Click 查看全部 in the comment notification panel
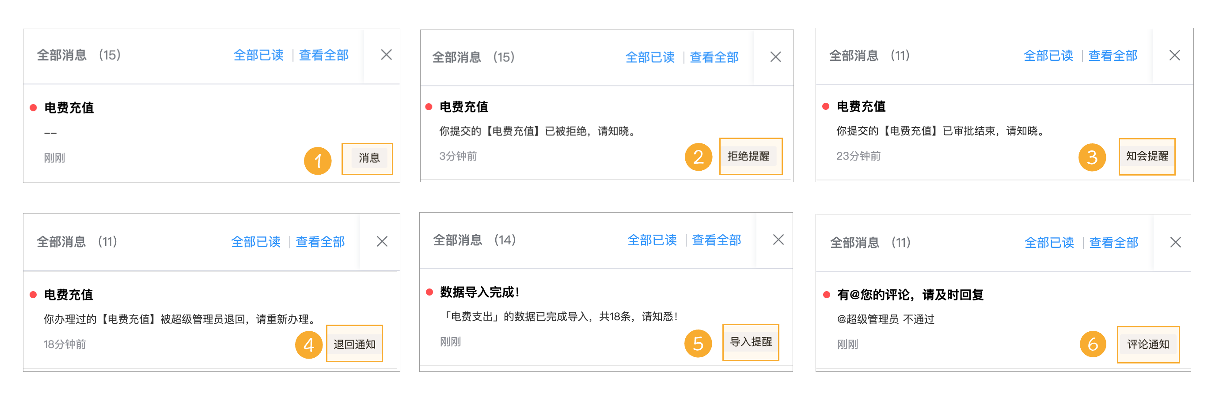Screen dimensions: 1219x397 (1113, 243)
